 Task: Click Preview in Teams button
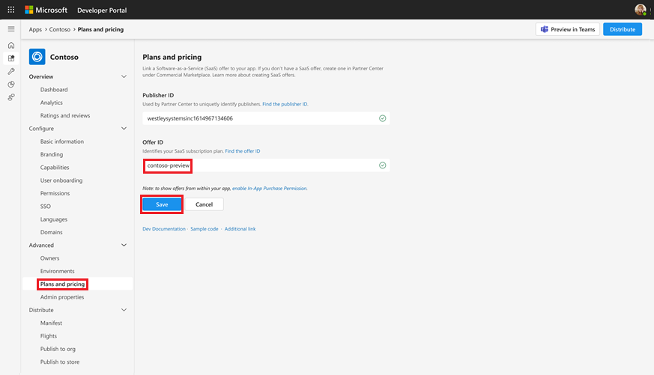568,29
